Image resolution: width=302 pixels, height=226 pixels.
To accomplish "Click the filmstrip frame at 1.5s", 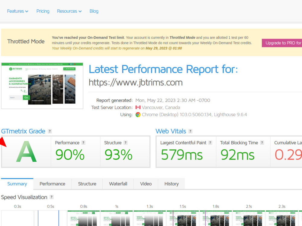I will (x=183, y=218).
